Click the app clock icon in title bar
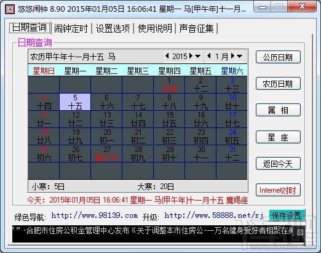Image resolution: width=321 pixels, height=253 pixels. pyautogui.click(x=10, y=9)
